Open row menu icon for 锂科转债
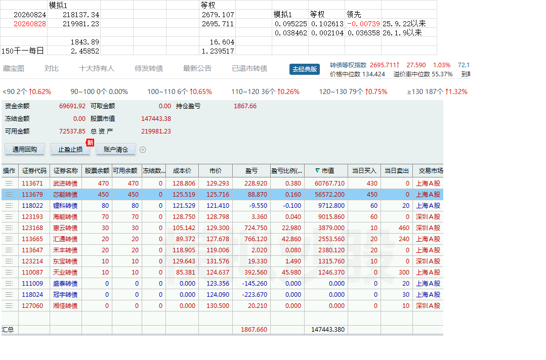The image size is (546, 360). 9,206
